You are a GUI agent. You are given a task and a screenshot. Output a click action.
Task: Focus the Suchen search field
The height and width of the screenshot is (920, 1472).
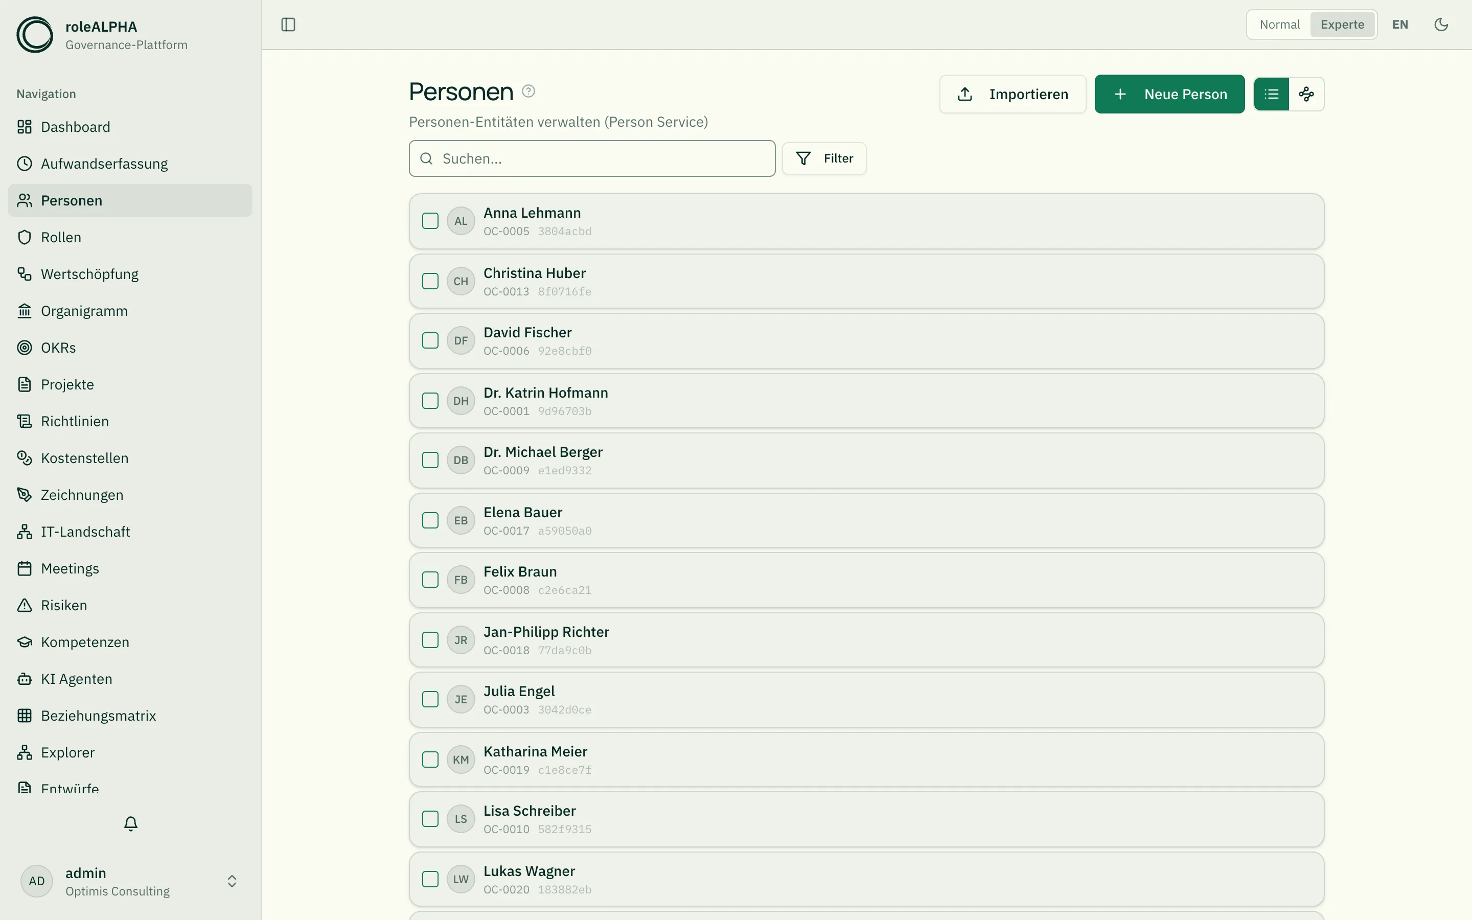coord(592,158)
